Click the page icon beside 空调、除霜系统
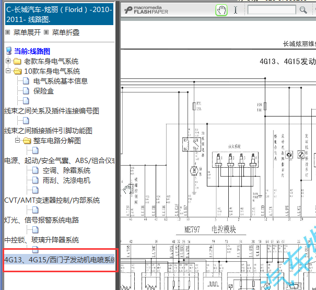Screen dimensions: 316x290 click(36, 170)
